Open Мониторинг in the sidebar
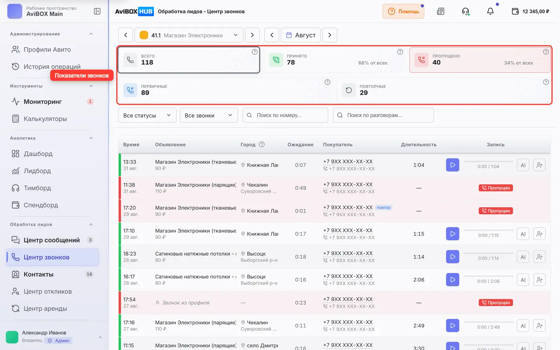Screen dimensions: 560x350 (x=52, y=101)
